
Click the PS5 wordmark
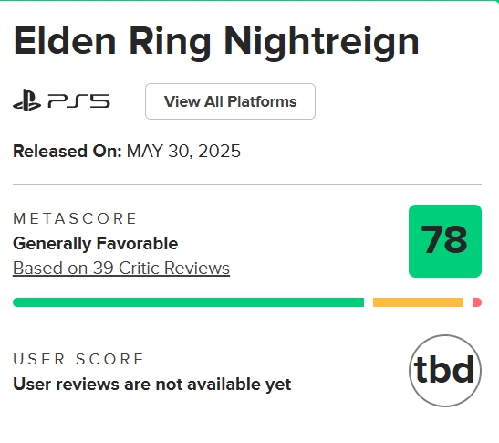tap(79, 101)
